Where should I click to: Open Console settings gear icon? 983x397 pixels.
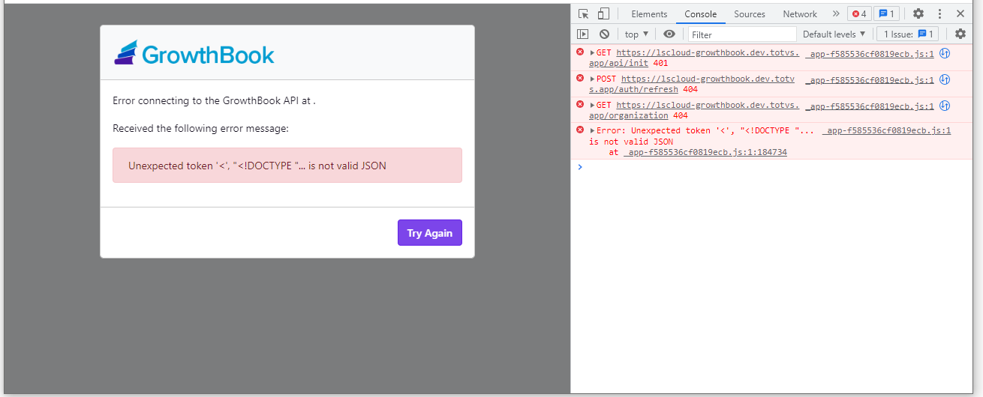(960, 34)
